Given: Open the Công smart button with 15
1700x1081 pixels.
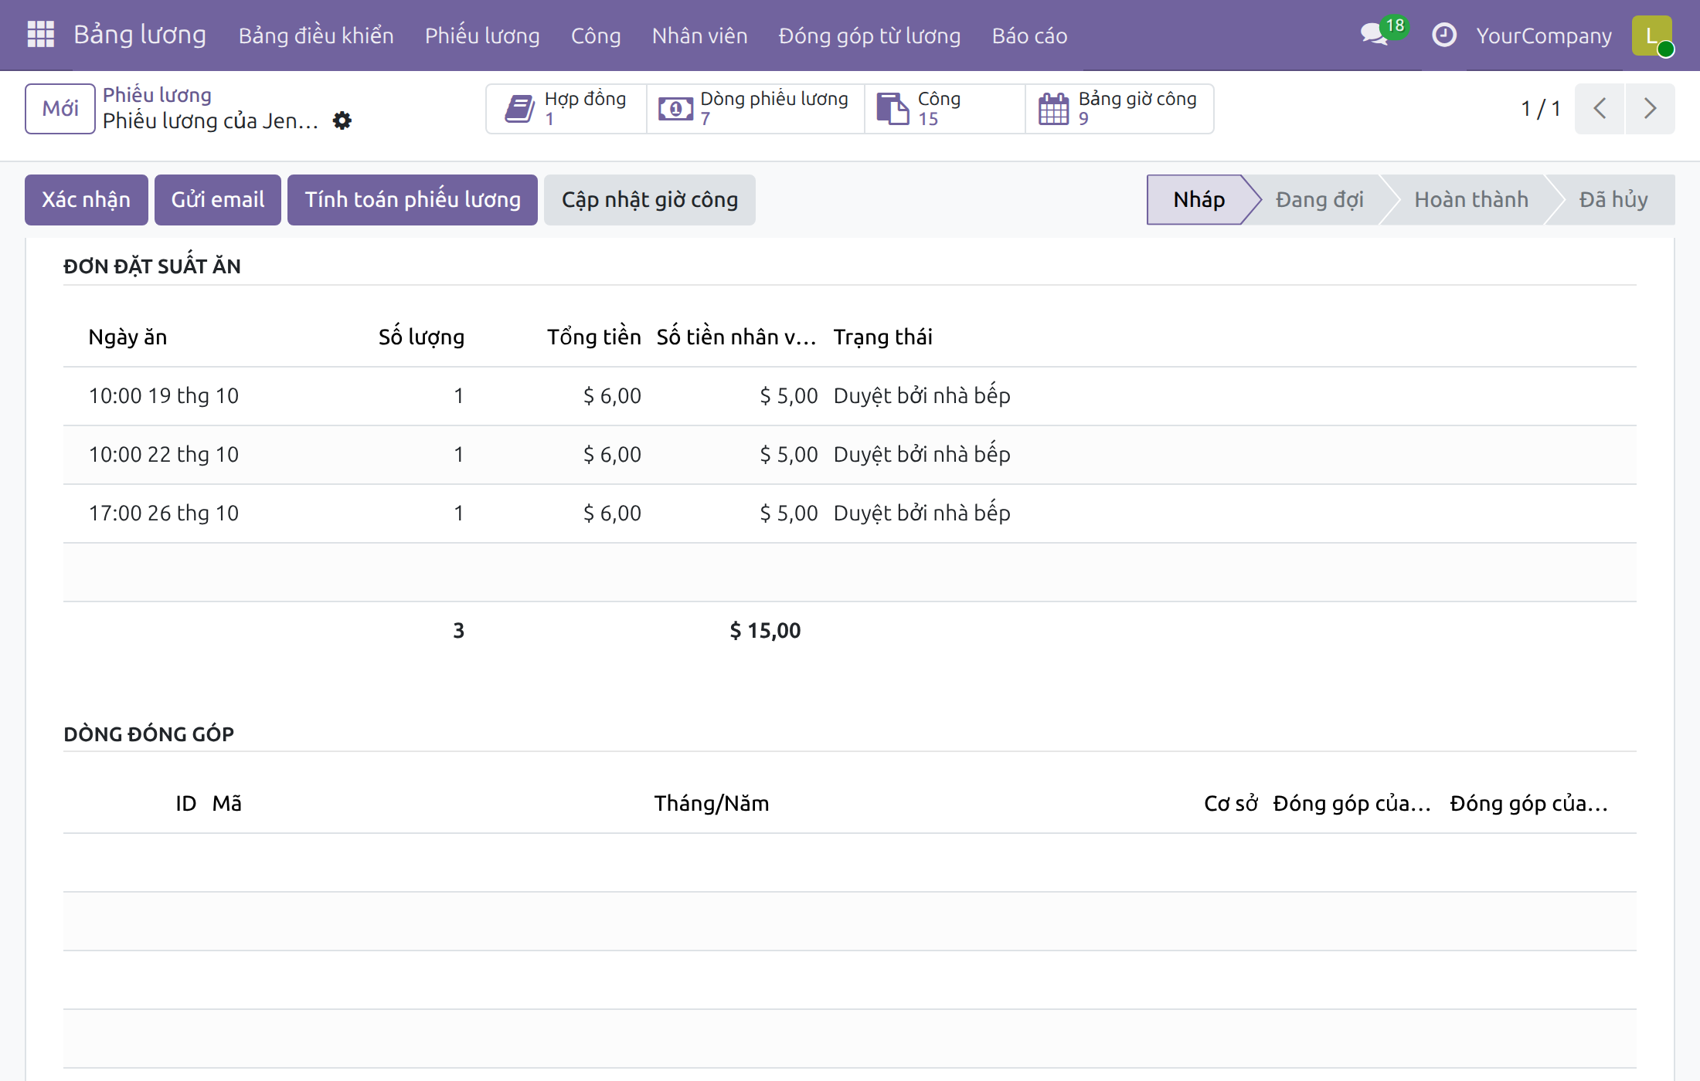Looking at the screenshot, I should [944, 109].
